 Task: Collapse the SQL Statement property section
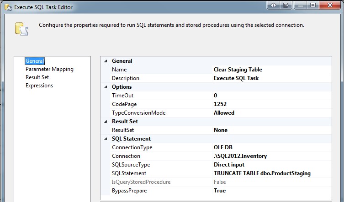[x=106, y=139]
